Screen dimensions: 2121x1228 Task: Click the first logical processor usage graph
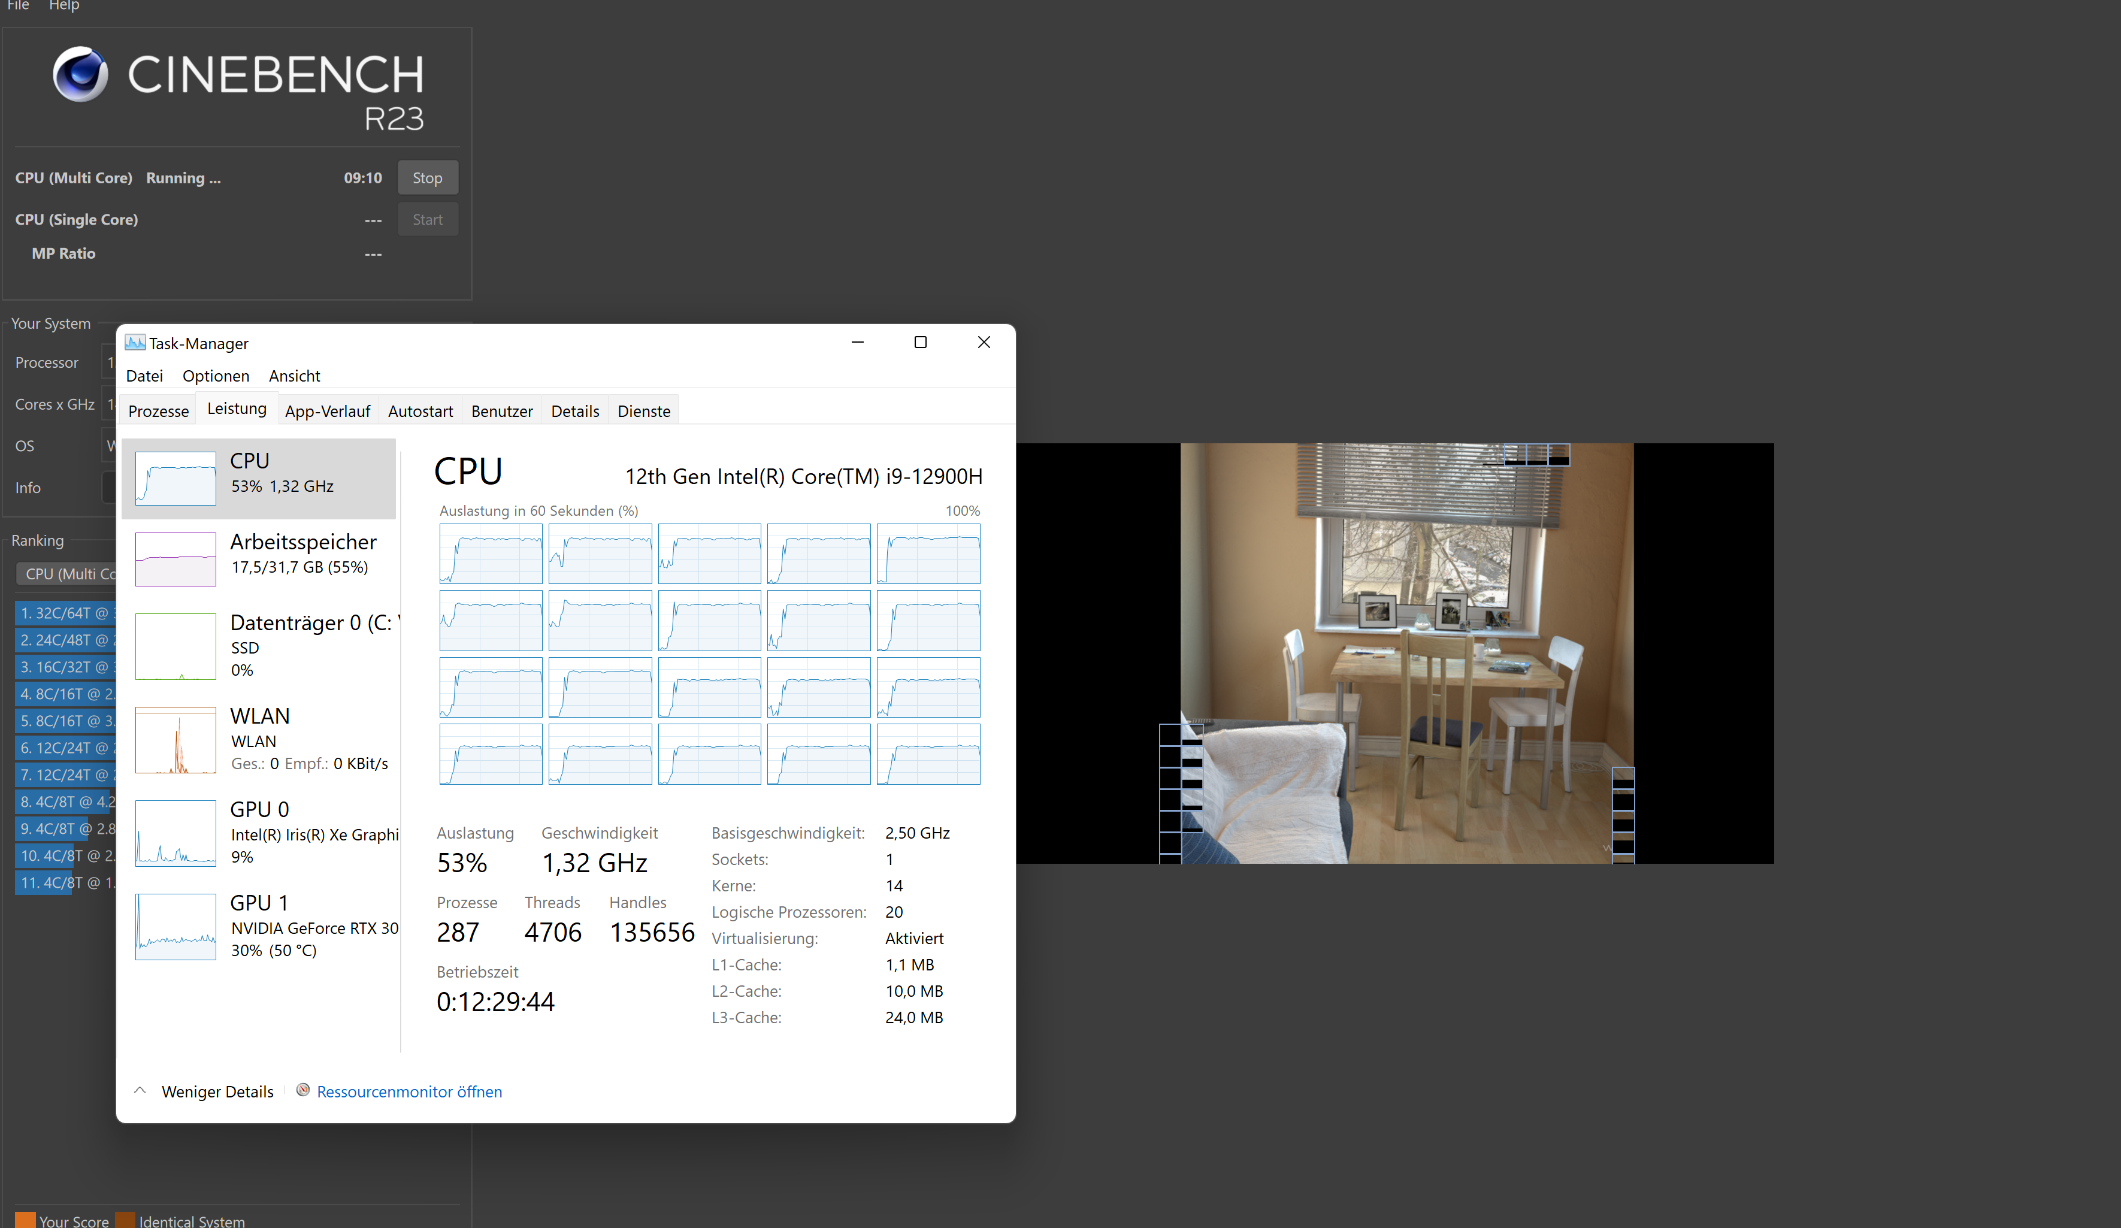[x=491, y=554]
